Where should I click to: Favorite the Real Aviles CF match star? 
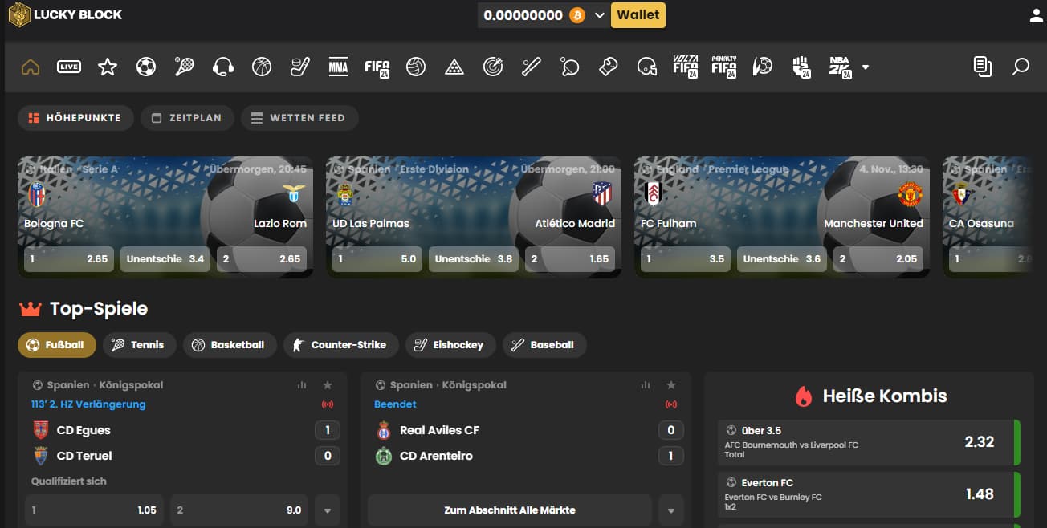[671, 385]
